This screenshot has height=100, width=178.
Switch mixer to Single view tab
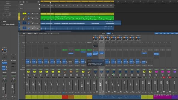[103, 33]
